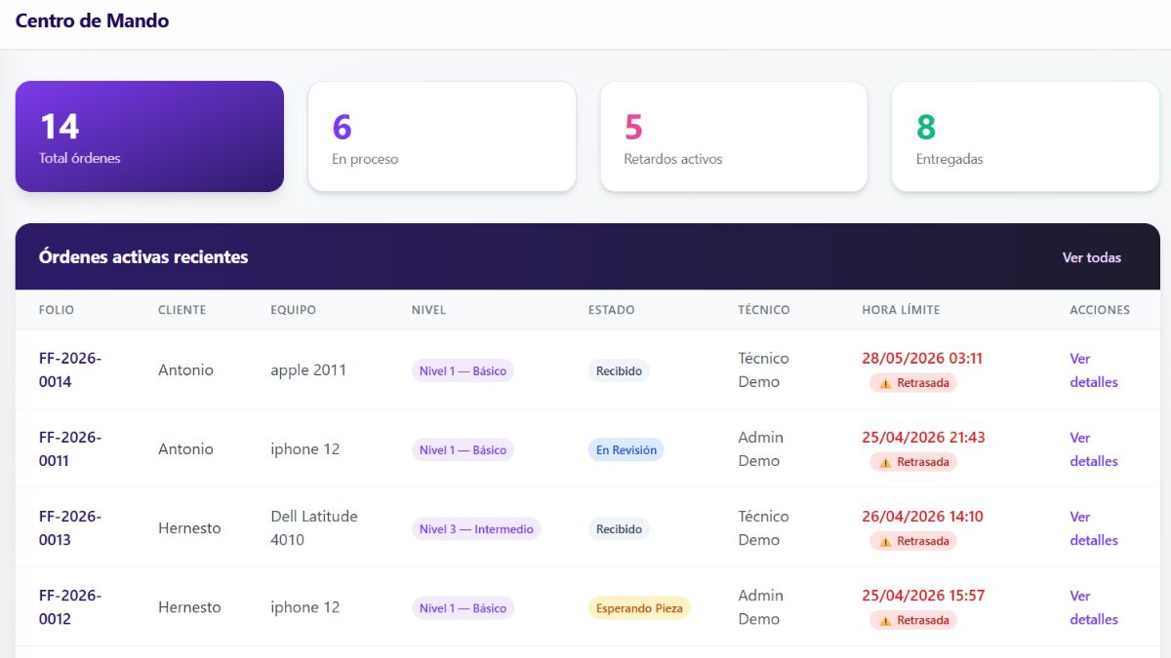Click the deadline 25/04/2026 15:57
This screenshot has height=658, width=1171.
[923, 596]
